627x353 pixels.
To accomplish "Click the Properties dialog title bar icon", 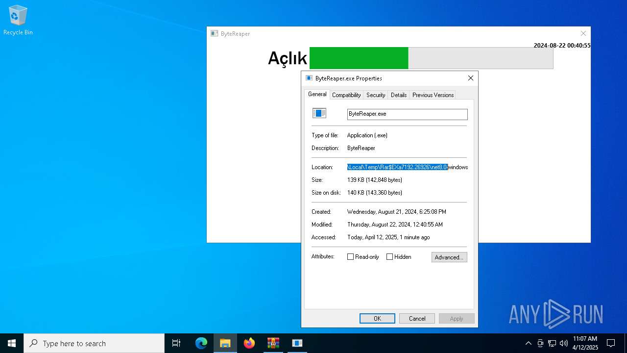I will click(309, 78).
